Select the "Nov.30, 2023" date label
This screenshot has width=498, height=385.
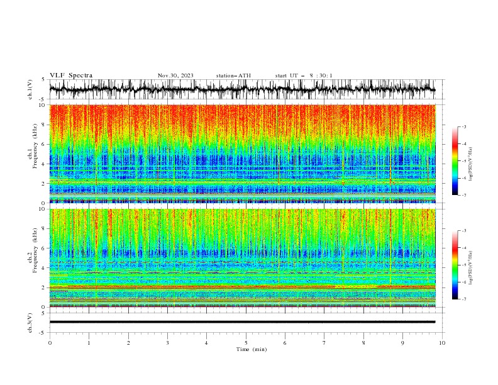click(x=175, y=75)
